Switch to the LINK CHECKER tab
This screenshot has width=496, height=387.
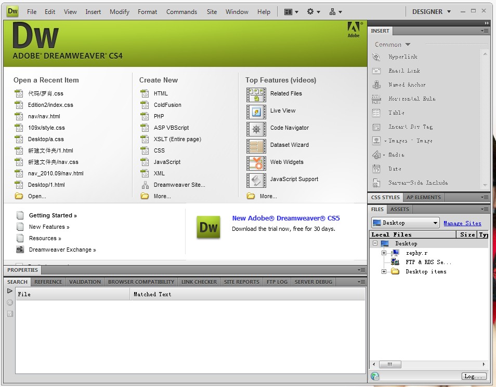tap(199, 282)
